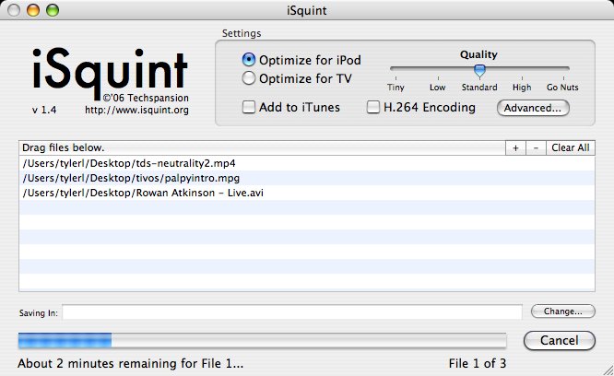Click the minus button to remove file
This screenshot has height=376, width=614.
[536, 147]
